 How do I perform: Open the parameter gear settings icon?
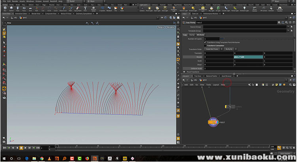(x=279, y=22)
